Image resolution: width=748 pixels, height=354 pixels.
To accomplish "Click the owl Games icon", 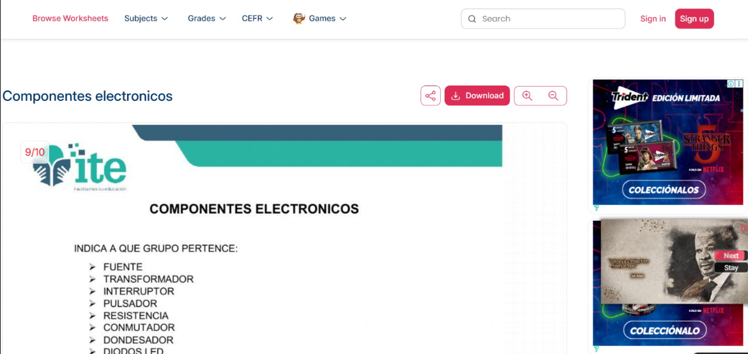I will coord(299,18).
